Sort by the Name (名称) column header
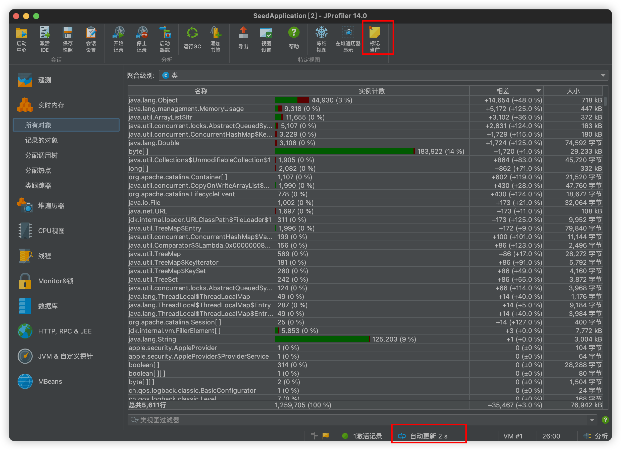621x450 pixels. coord(201,91)
